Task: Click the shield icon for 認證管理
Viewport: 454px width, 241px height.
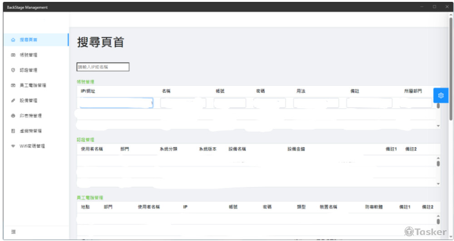Action: (13, 70)
